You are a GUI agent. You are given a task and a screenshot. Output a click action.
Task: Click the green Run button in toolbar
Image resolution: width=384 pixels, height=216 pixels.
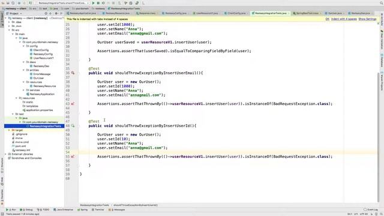coord(93,3)
